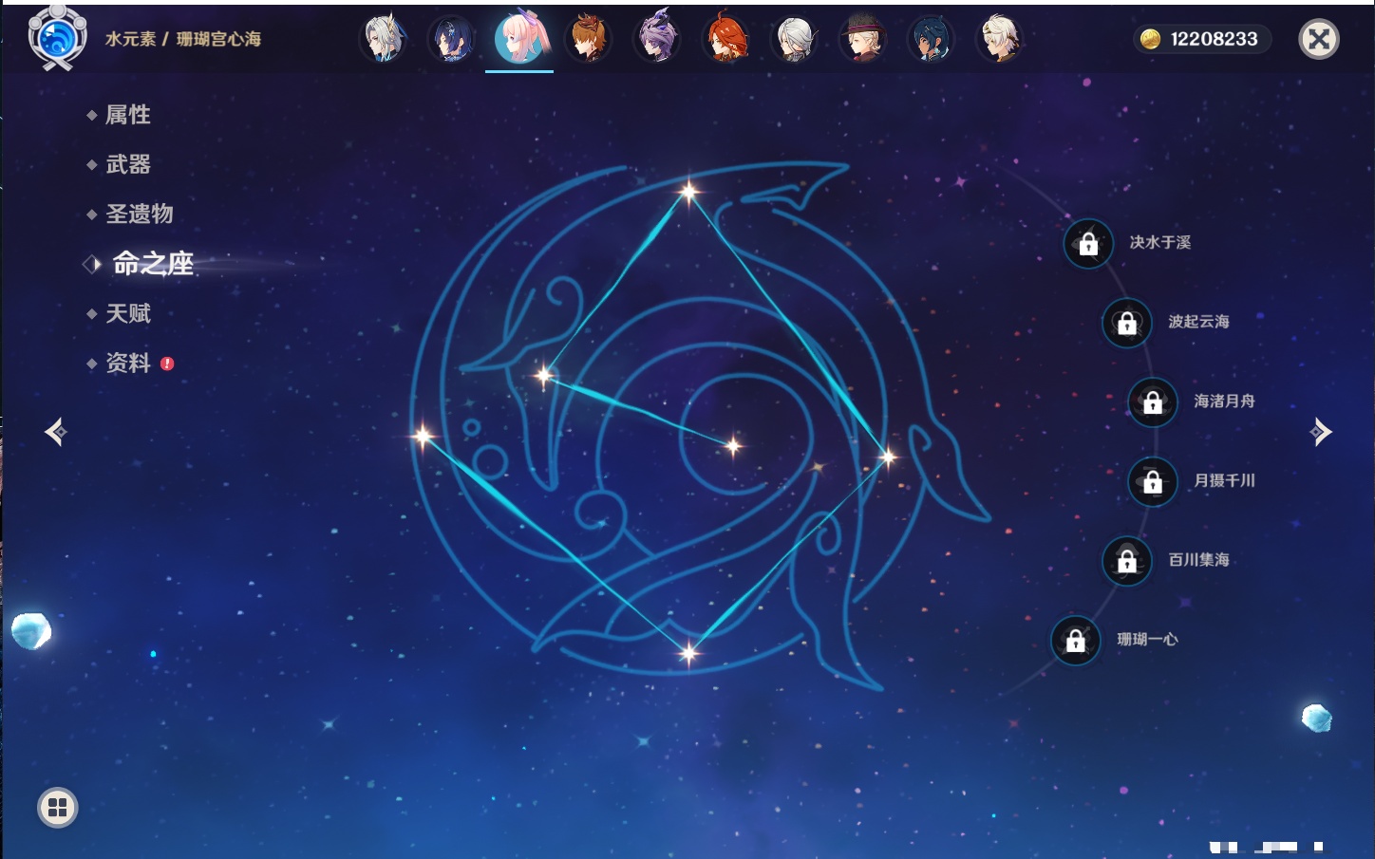Image resolution: width=1375 pixels, height=859 pixels.
Task: Click the 百川集海 constellation name
Action: [x=1198, y=560]
